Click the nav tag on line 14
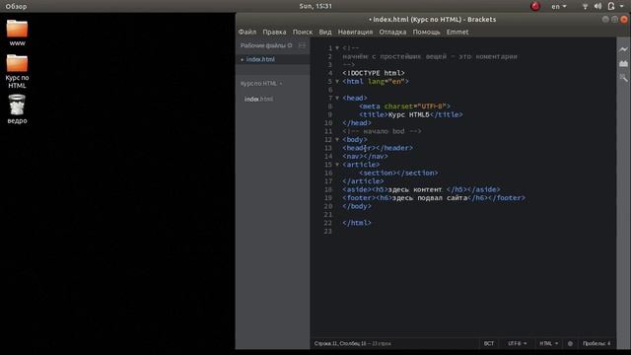This screenshot has width=631, height=355. click(x=365, y=156)
